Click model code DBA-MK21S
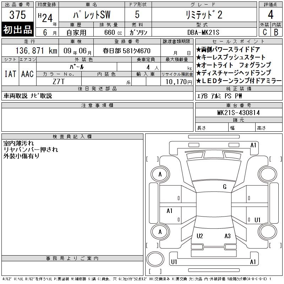 pyautogui.click(x=203, y=33)
